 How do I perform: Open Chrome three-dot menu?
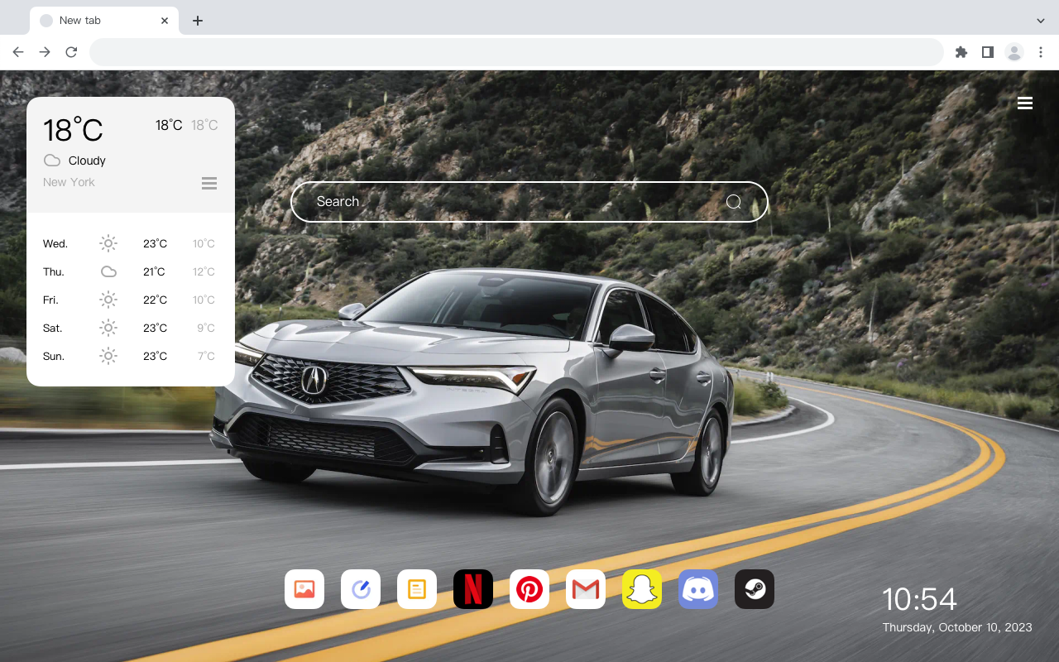tap(1041, 52)
